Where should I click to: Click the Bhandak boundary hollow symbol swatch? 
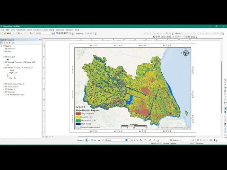[8, 65]
